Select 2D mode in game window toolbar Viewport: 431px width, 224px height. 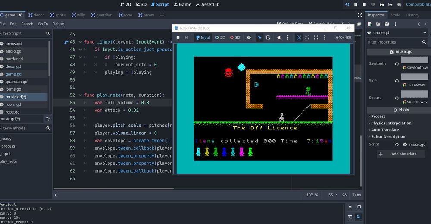tap(220, 38)
